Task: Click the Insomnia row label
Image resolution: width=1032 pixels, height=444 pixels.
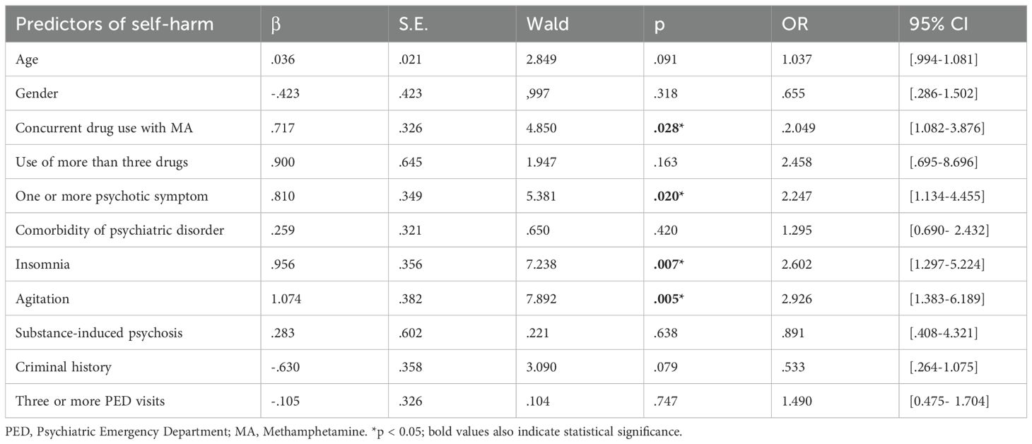Action: point(40,264)
